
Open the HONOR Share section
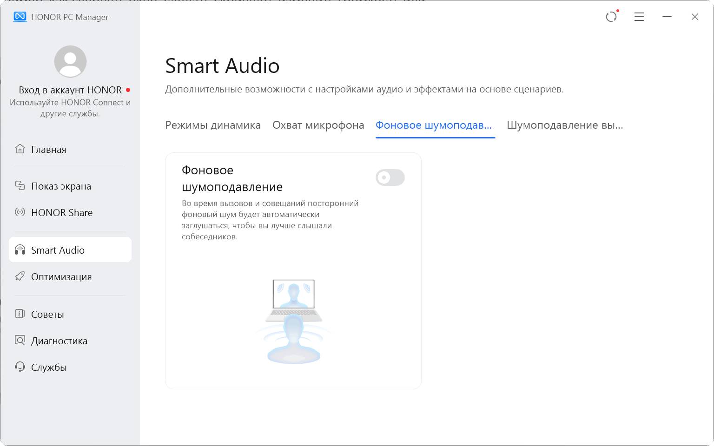click(x=70, y=212)
